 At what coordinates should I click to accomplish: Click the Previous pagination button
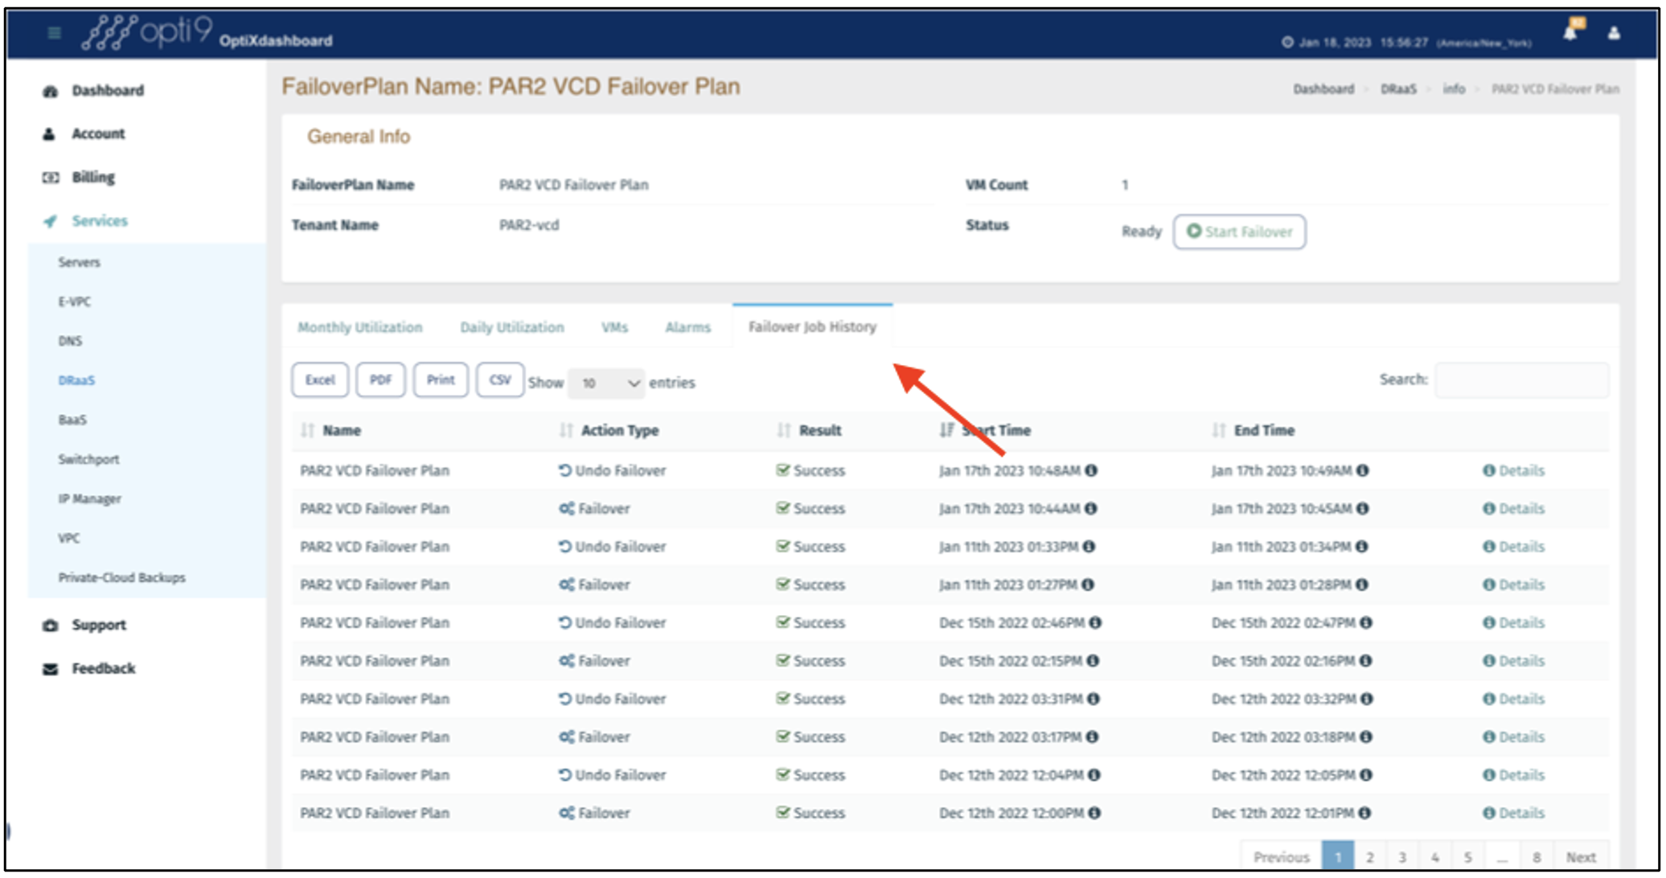[1282, 857]
